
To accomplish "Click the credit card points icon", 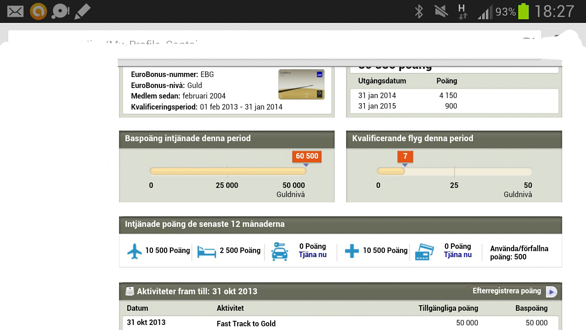I will click(424, 252).
